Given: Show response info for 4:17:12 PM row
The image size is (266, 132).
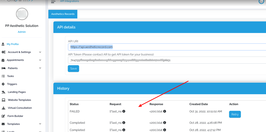Looking at the screenshot, I should pyautogui.click(x=165, y=130).
